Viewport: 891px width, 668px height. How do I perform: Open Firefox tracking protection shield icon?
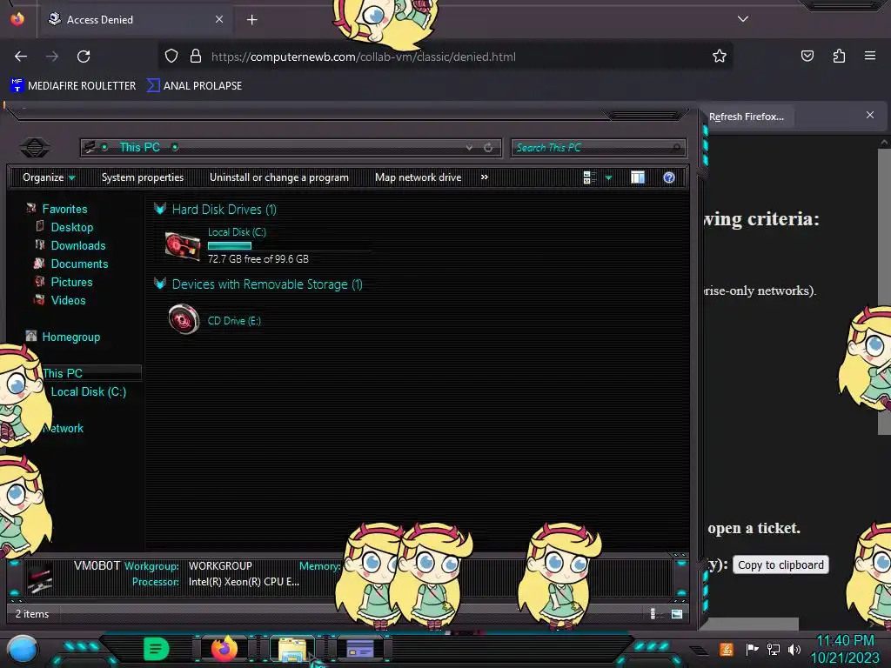[171, 57]
